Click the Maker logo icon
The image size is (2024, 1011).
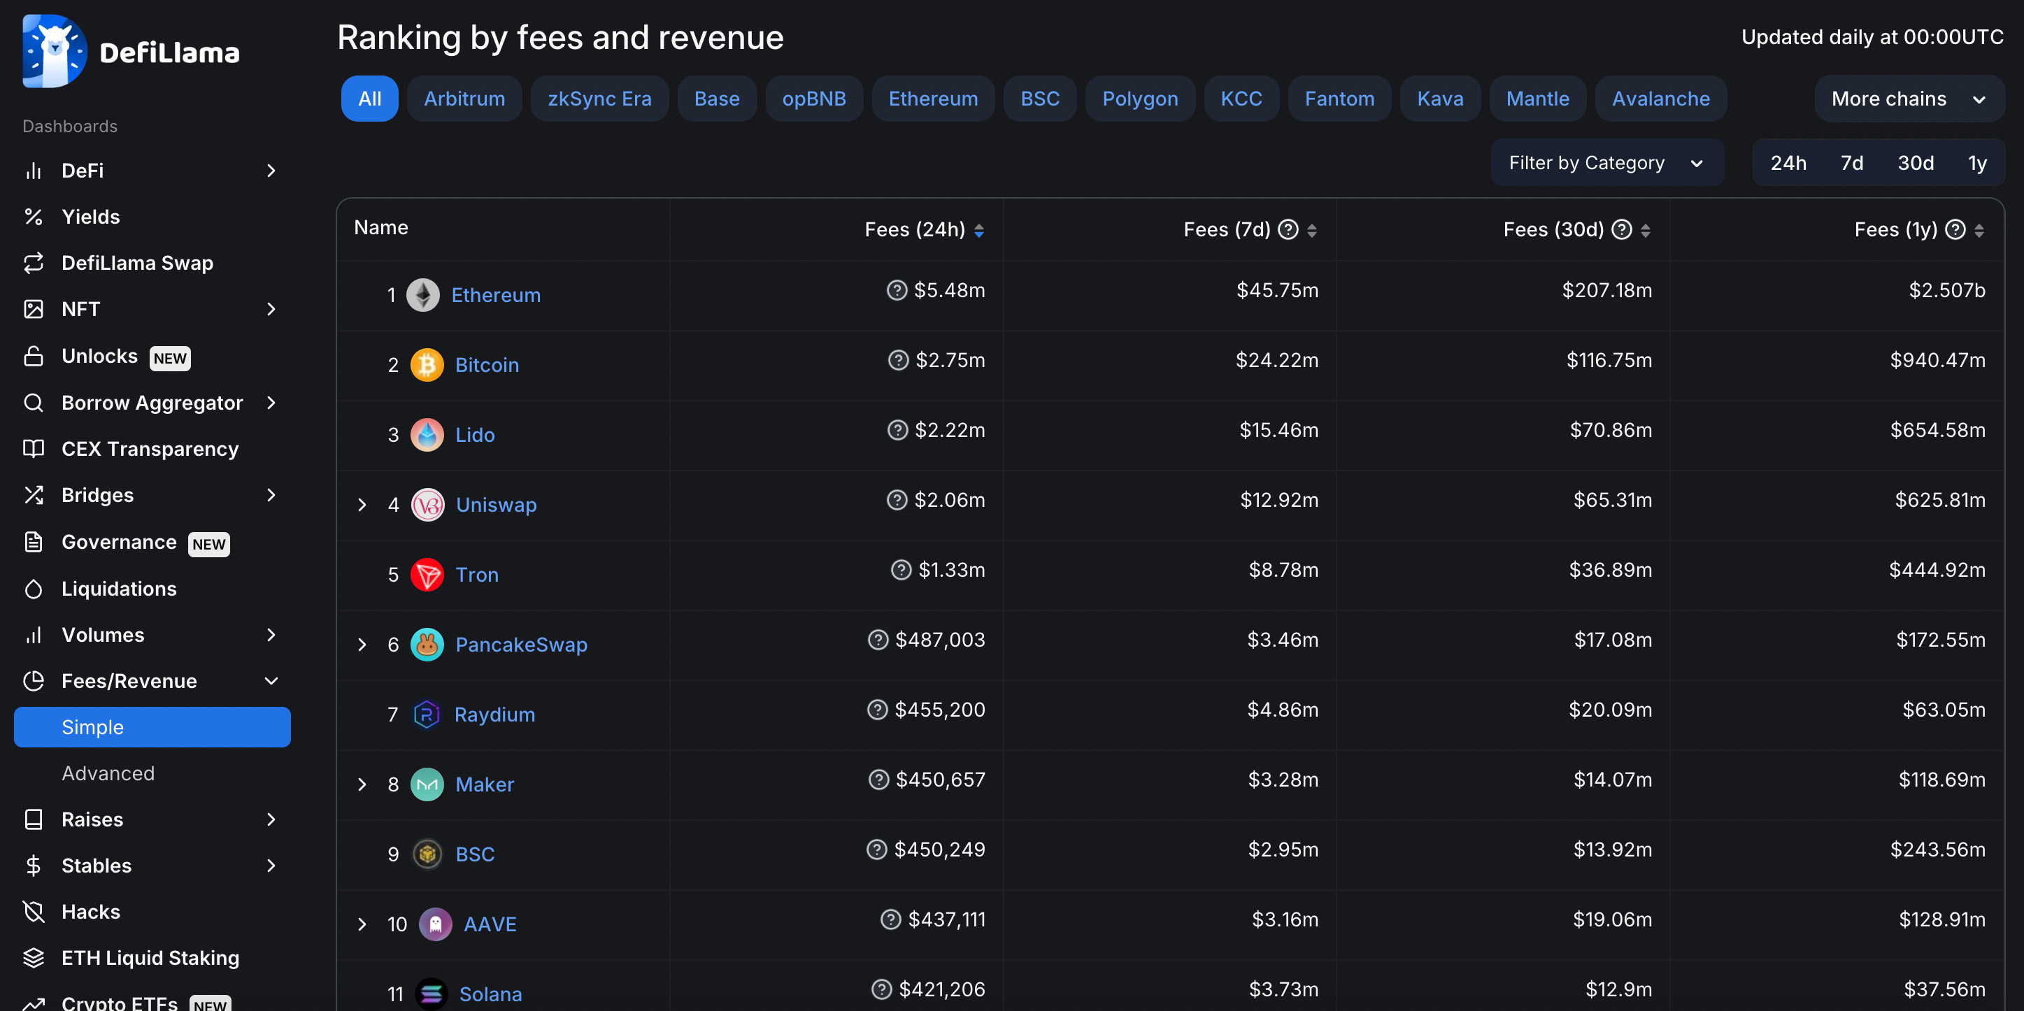[427, 784]
